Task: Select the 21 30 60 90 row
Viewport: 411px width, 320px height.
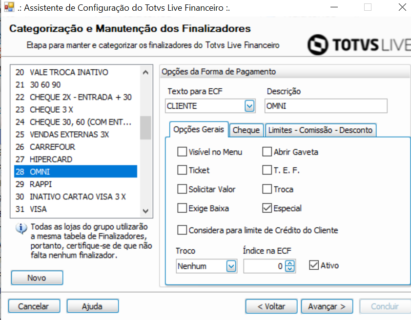Action: pyautogui.click(x=76, y=84)
